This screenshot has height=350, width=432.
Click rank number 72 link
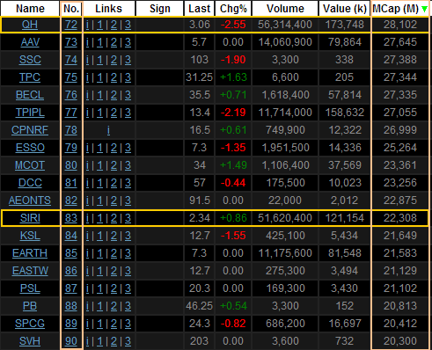coord(71,25)
